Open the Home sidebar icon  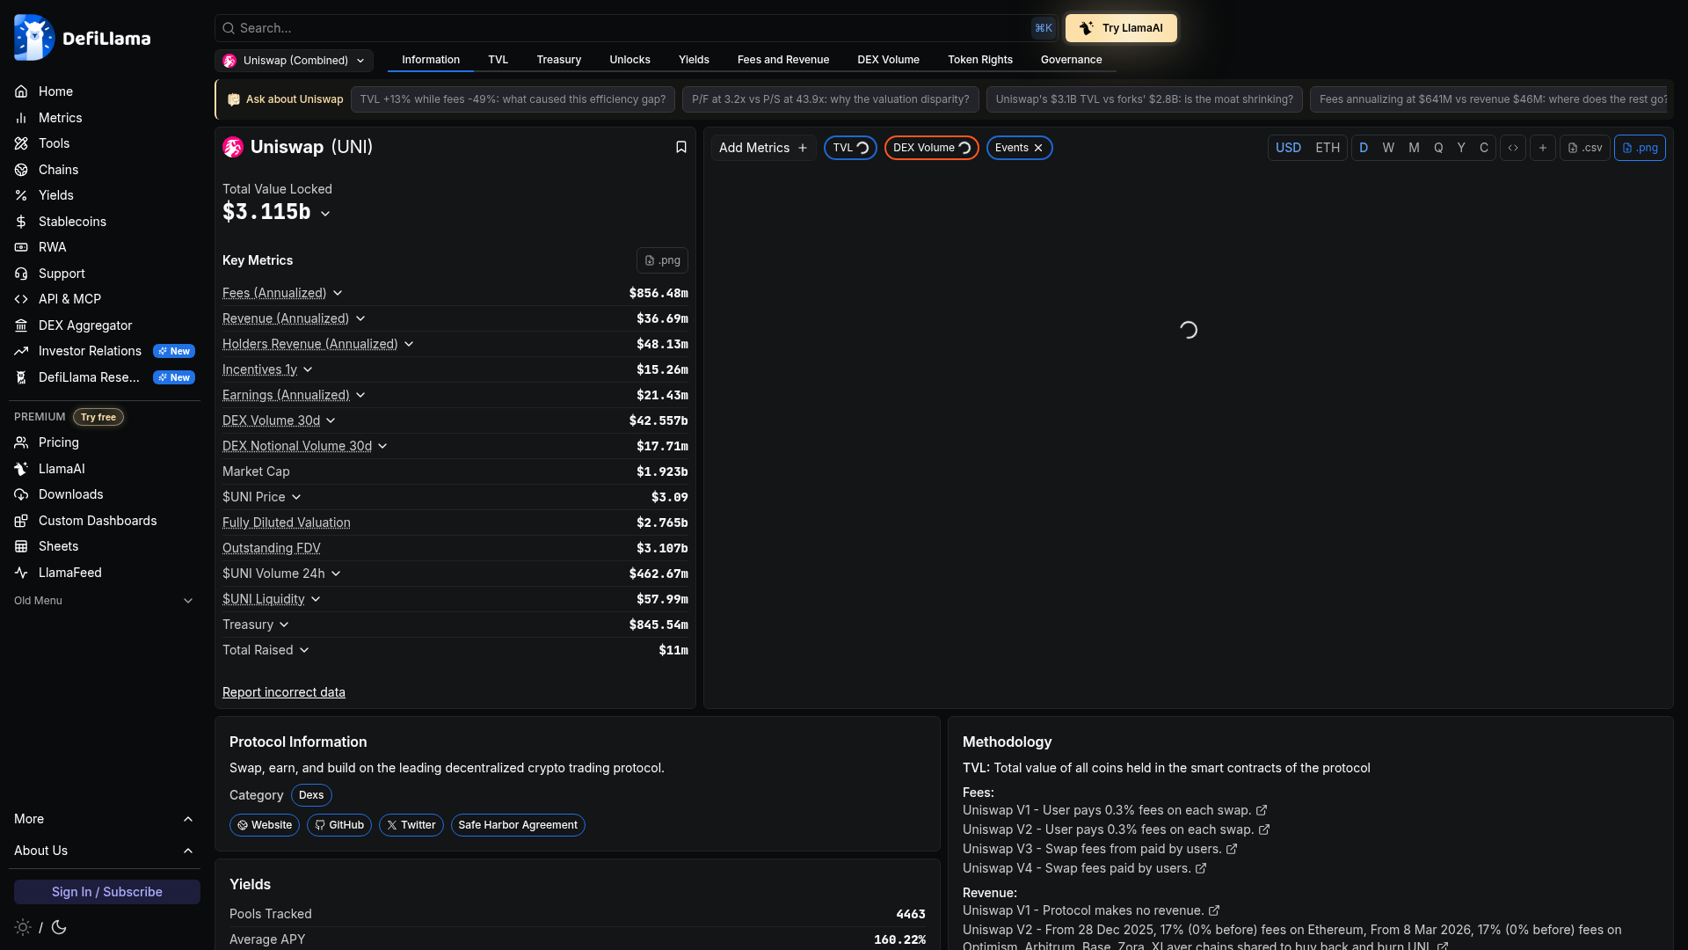(21, 91)
